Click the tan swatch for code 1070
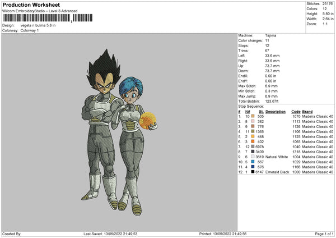 253,116
